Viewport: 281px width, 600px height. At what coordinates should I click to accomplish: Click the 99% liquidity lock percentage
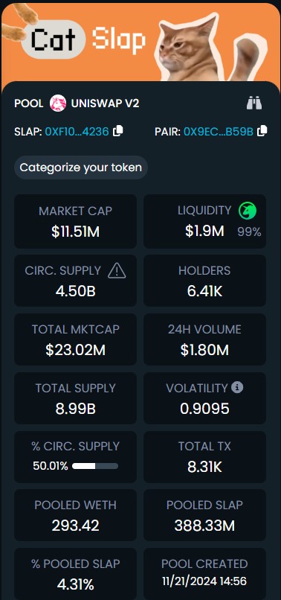(249, 232)
